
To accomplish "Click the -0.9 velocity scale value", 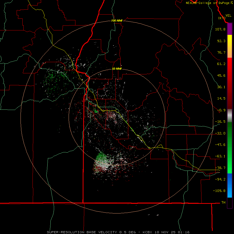I will point(221,110).
